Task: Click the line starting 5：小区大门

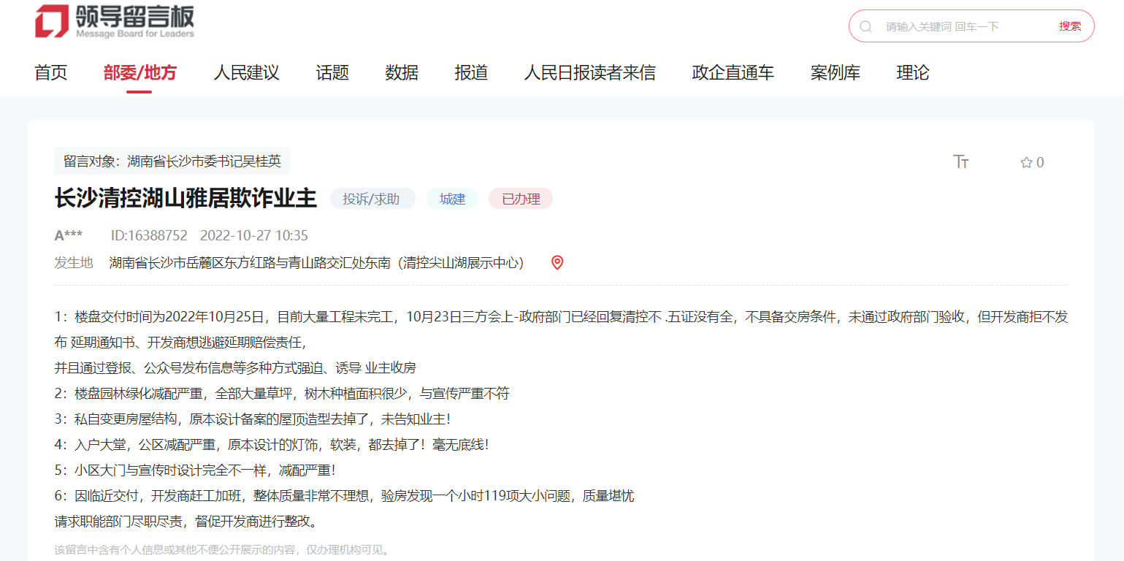Action: [x=195, y=470]
